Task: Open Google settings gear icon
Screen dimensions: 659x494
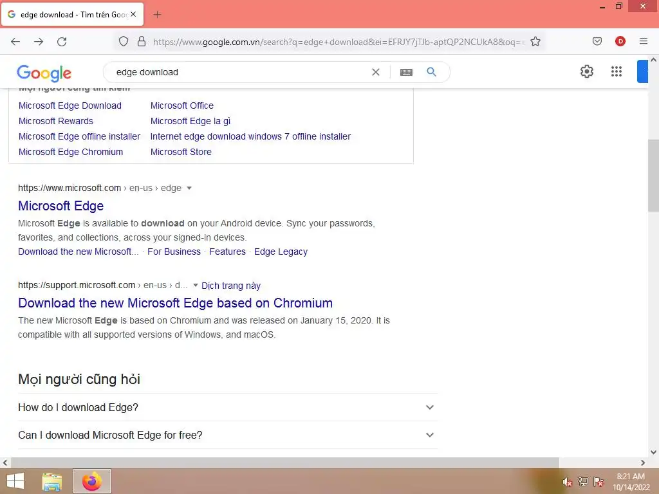Action: (x=587, y=71)
